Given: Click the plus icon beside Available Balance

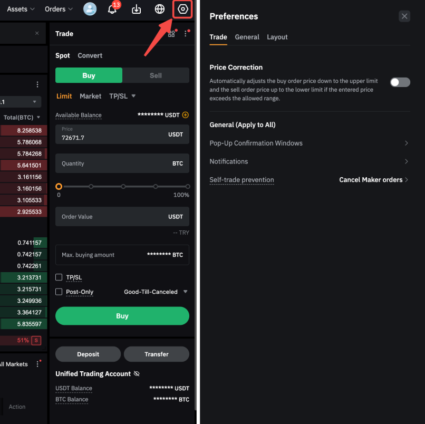Looking at the screenshot, I should [x=185, y=115].
